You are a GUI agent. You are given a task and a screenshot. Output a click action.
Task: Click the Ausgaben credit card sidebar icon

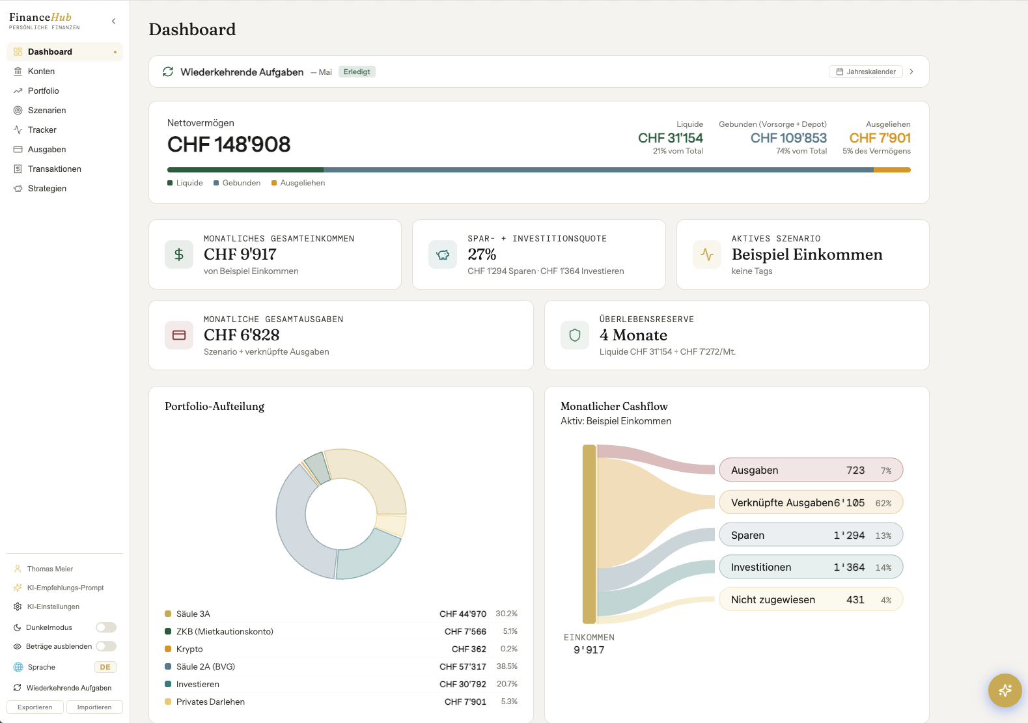[x=18, y=150]
